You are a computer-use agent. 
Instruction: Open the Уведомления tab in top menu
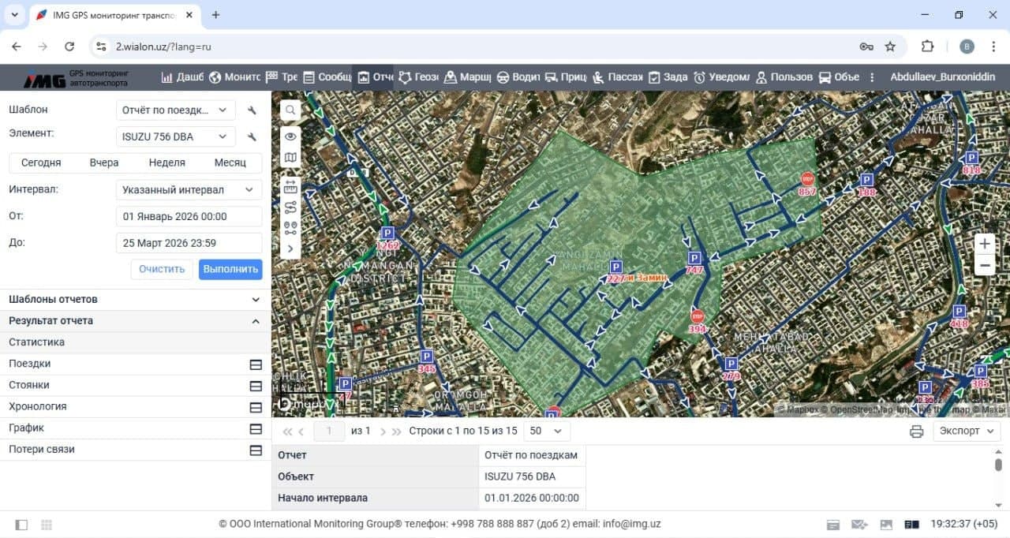[721, 77]
